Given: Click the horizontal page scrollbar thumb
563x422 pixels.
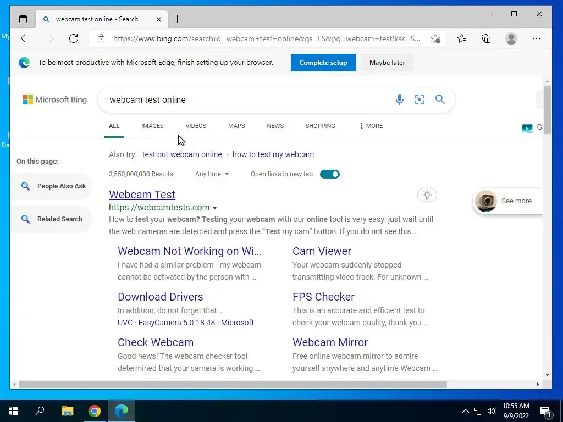Looking at the screenshot, I should click(233, 384).
